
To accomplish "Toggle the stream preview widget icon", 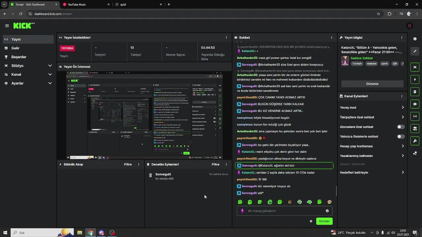I will tap(415, 67).
